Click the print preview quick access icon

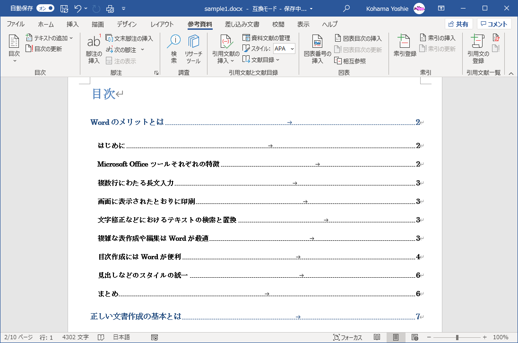click(x=110, y=9)
